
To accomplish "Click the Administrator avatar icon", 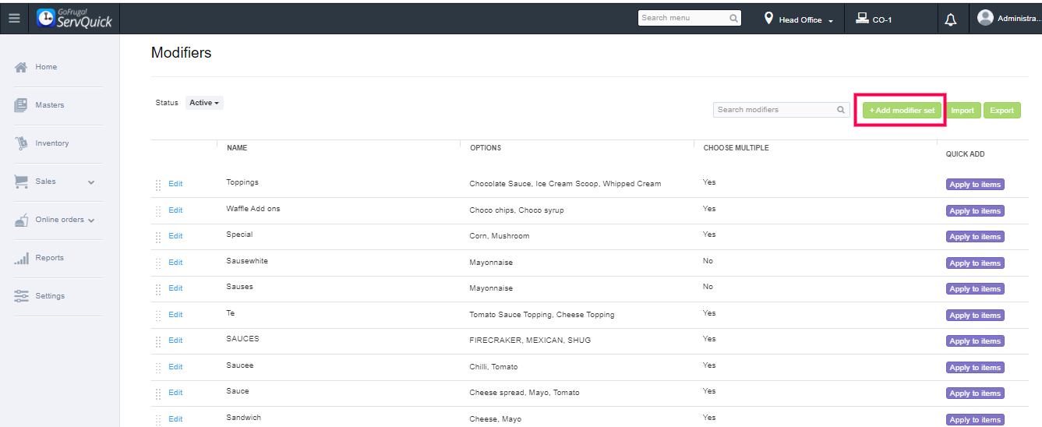I will click(x=985, y=17).
